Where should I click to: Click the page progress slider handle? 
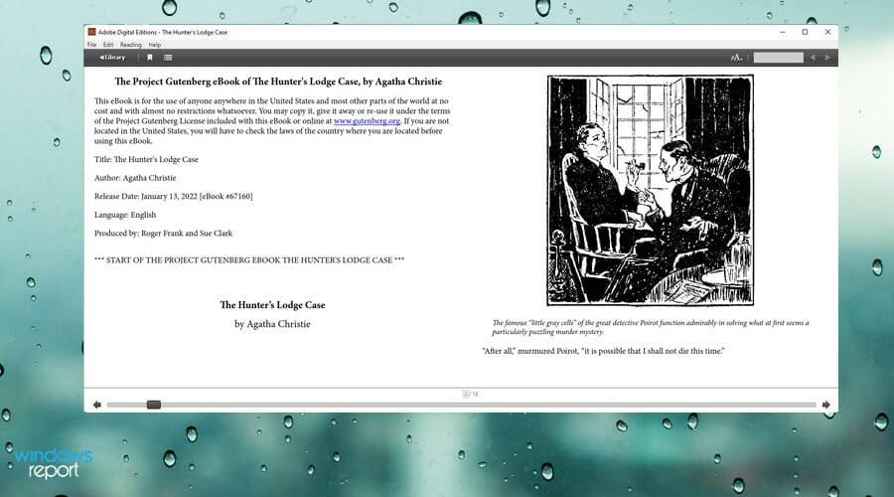pos(154,405)
